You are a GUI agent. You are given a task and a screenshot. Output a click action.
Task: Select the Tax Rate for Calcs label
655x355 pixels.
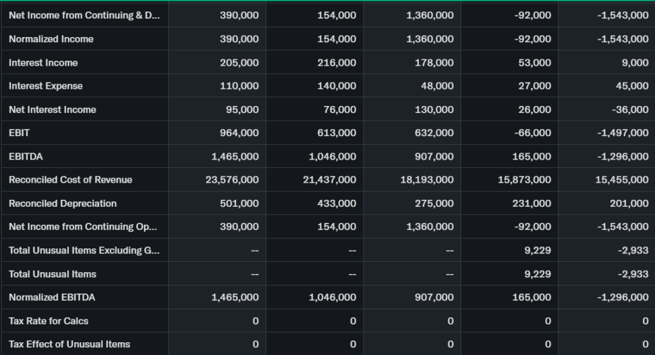[x=49, y=321]
